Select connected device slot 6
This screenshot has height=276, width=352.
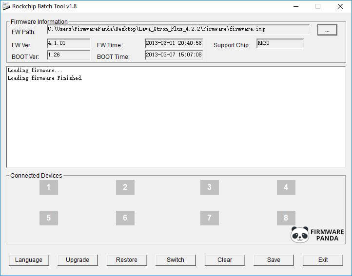pos(125,218)
